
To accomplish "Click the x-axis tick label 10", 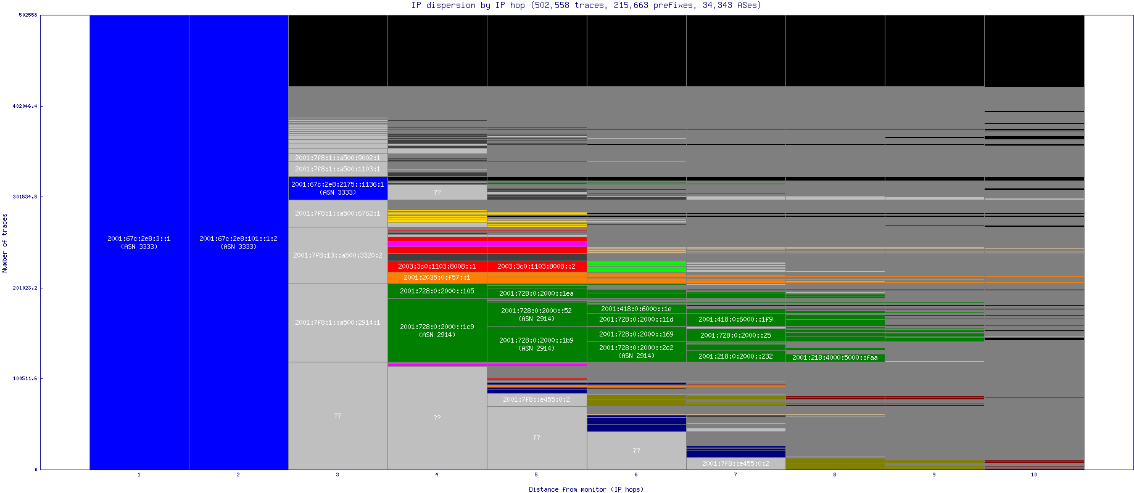I will (x=1034, y=475).
